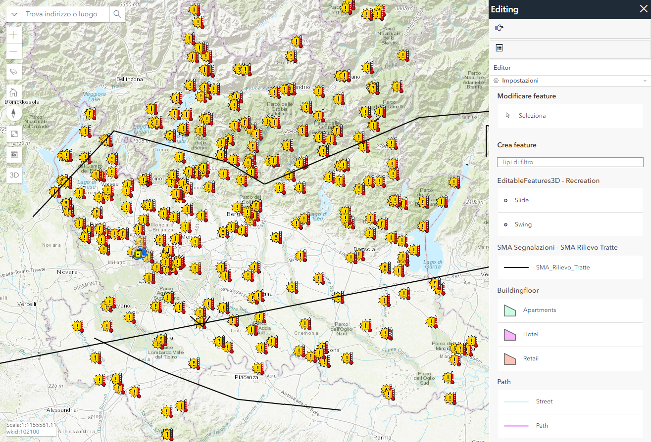651x442 pixels.
Task: Click the Scala 1:1155581.11 scale text
Action: pos(31,425)
